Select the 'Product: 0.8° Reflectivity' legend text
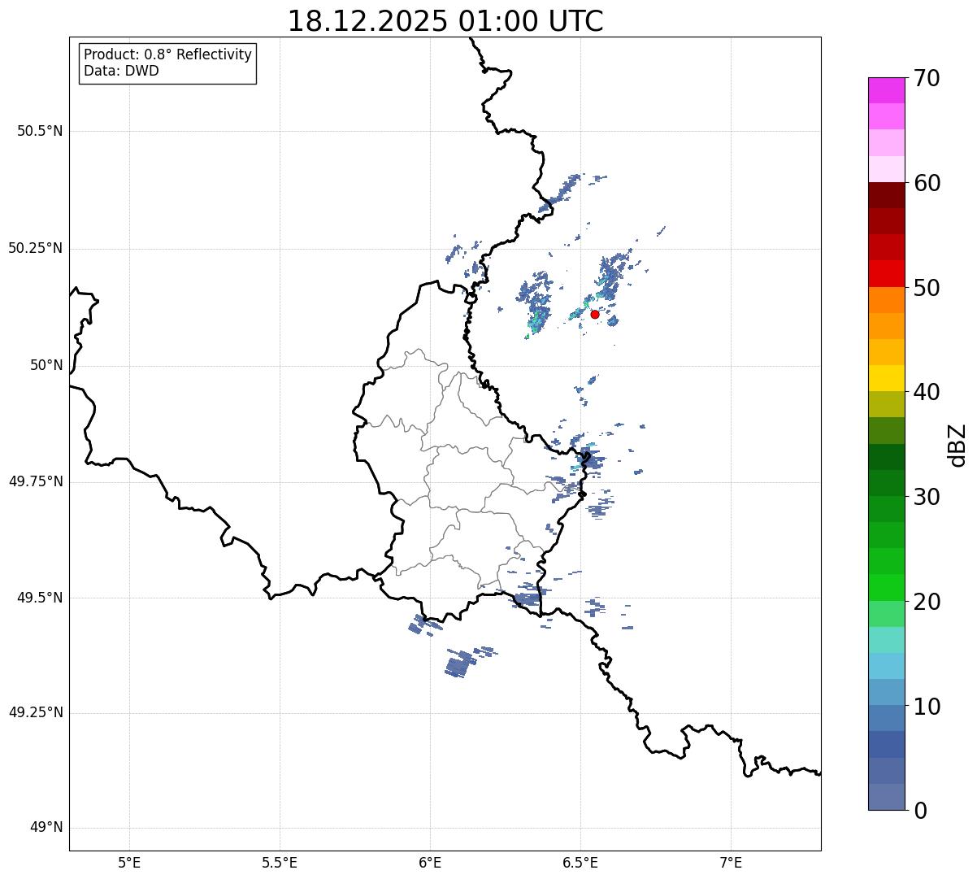Screen dimensions: 977x879 coord(168,54)
